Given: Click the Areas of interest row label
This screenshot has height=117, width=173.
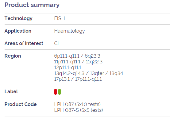Looking at the screenshot, I should (24, 43).
